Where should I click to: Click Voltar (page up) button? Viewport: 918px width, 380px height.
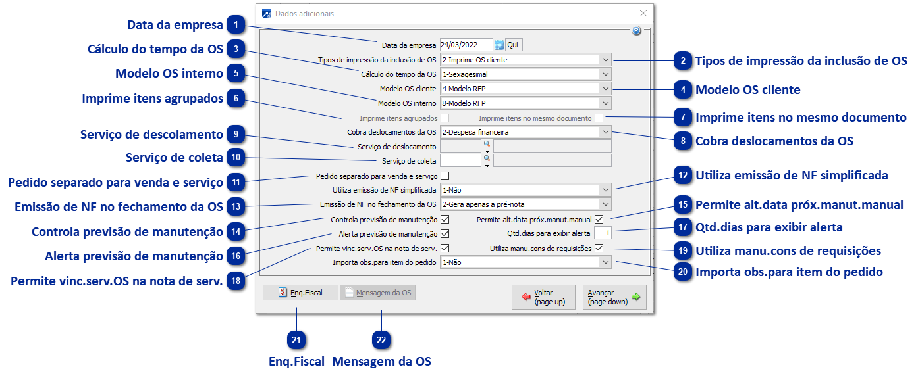point(543,297)
